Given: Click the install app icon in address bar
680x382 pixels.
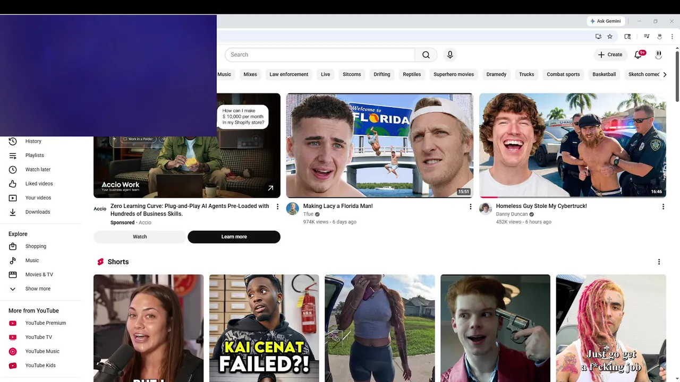Looking at the screenshot, I should pyautogui.click(x=598, y=37).
